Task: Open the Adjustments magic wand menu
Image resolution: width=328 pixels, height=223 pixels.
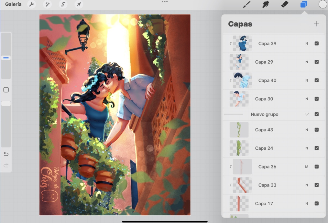Action: point(47,5)
